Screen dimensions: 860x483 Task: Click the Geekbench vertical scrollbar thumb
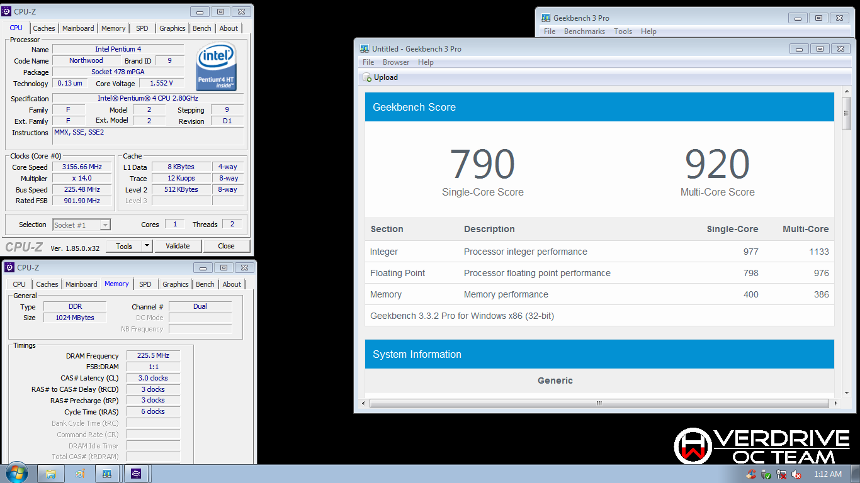coord(846,113)
